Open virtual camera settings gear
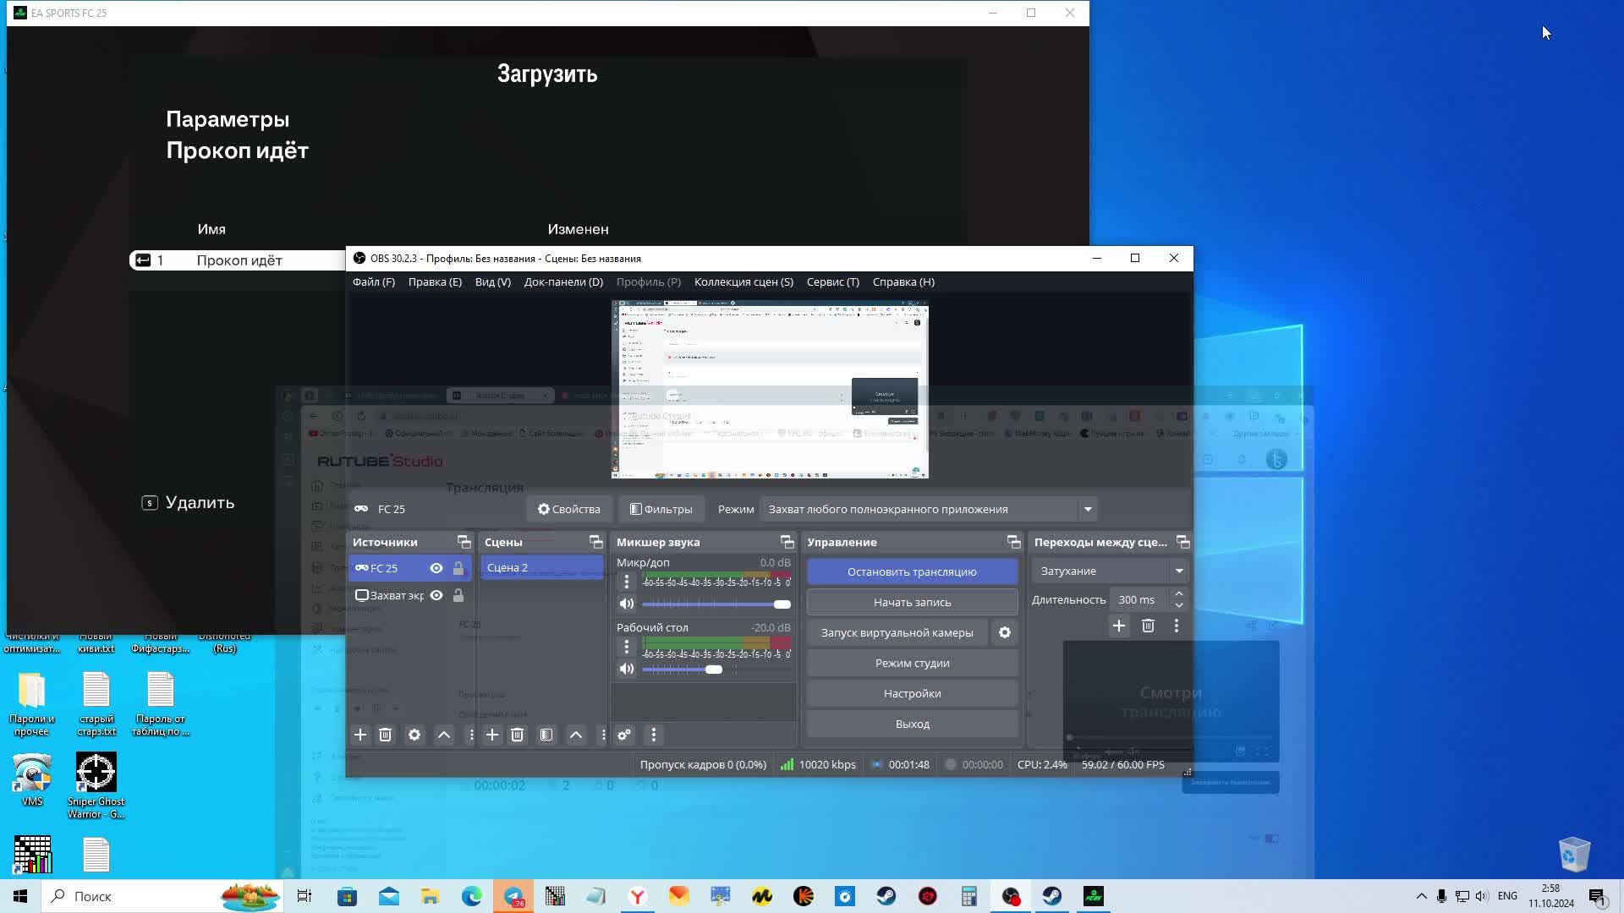 pyautogui.click(x=1005, y=632)
